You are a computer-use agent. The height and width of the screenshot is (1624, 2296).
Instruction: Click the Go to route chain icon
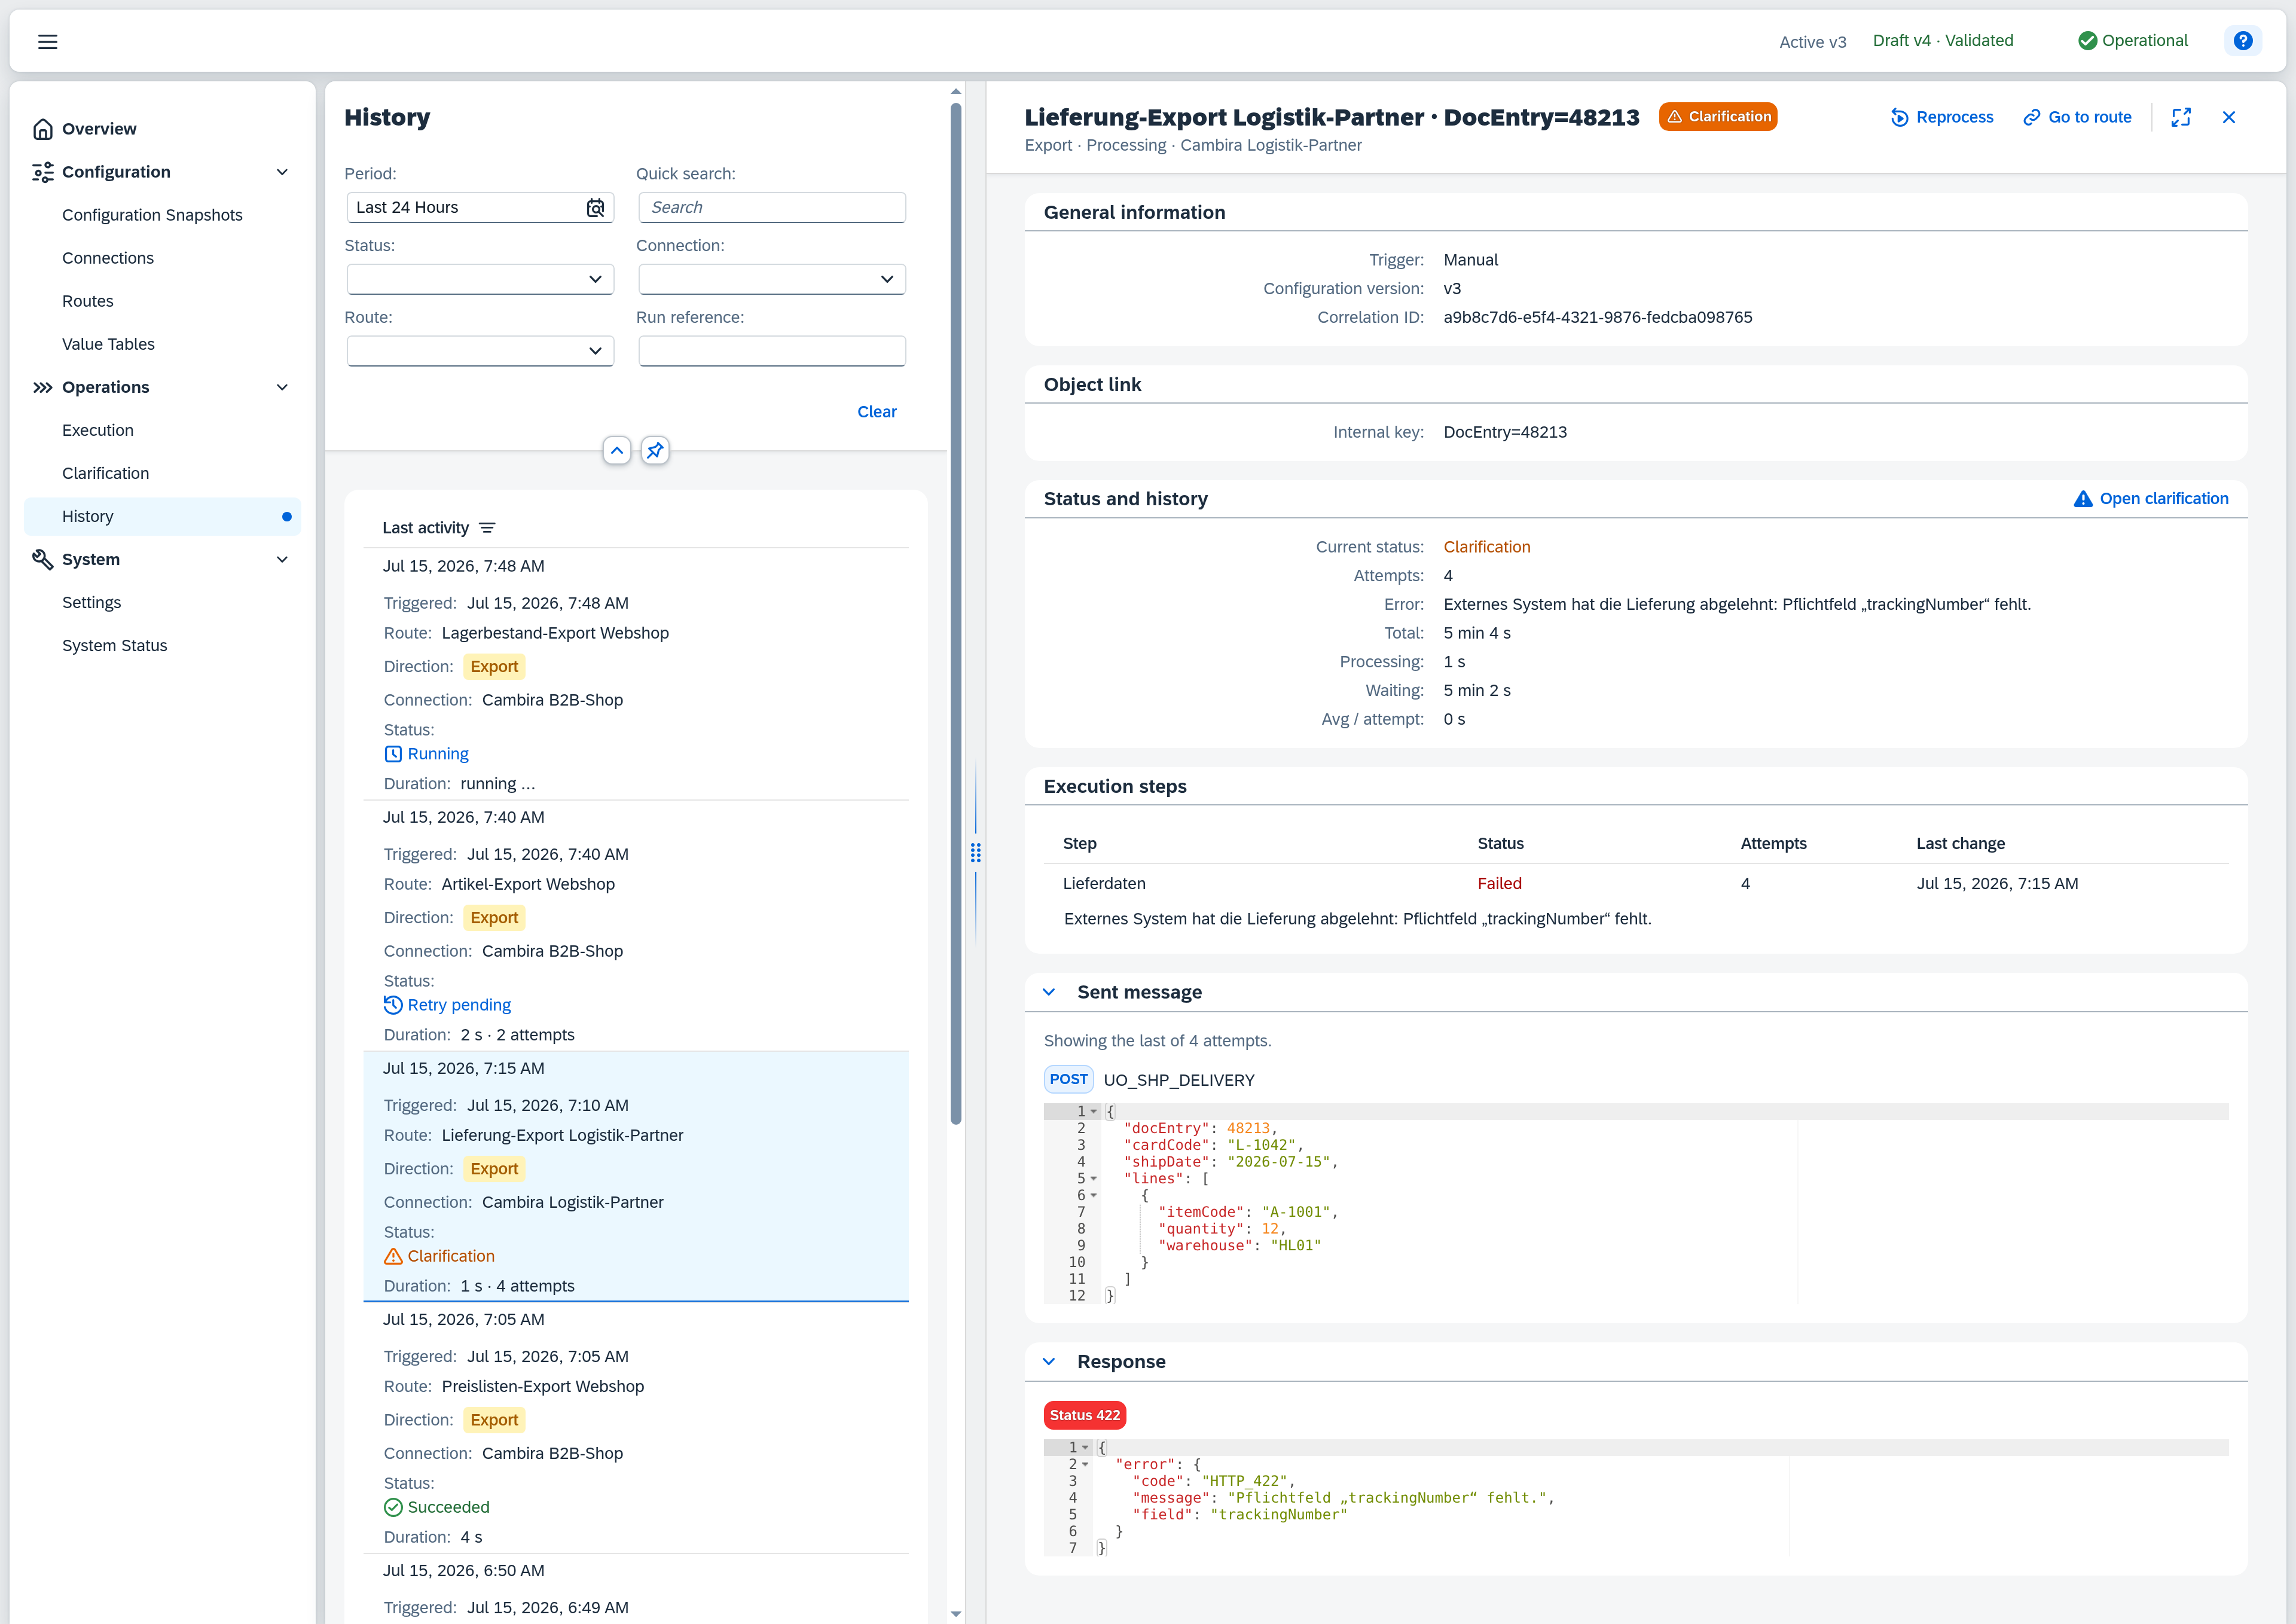tap(2031, 117)
